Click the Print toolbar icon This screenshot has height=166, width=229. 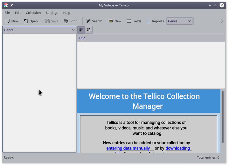point(71,21)
